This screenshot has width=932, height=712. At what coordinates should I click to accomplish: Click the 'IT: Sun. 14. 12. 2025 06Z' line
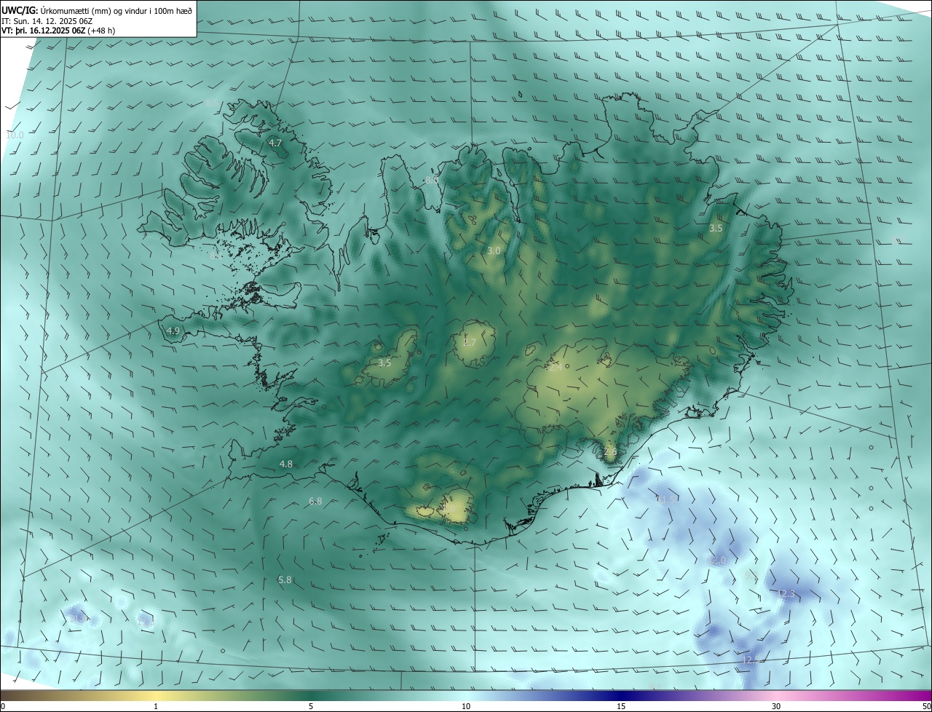[x=47, y=20]
